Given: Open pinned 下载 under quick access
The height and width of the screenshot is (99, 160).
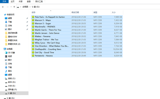Looking at the screenshot, I should click(x=10, y=22).
